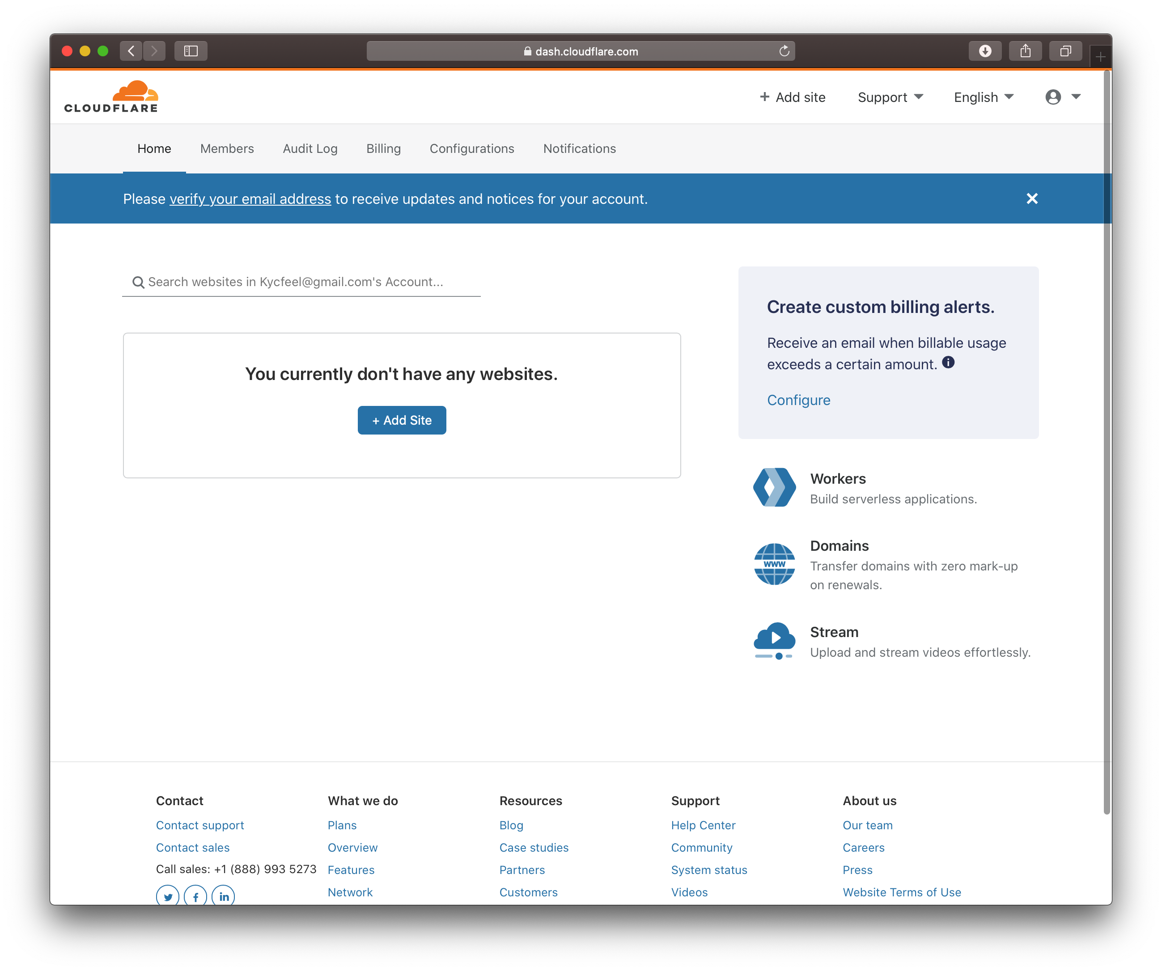Open the Videos footer link
Image resolution: width=1162 pixels, height=971 pixels.
pos(689,892)
